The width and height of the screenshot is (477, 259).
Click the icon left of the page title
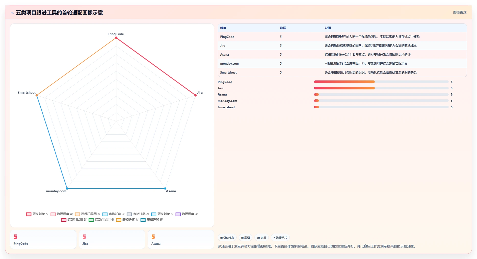coord(12,13)
